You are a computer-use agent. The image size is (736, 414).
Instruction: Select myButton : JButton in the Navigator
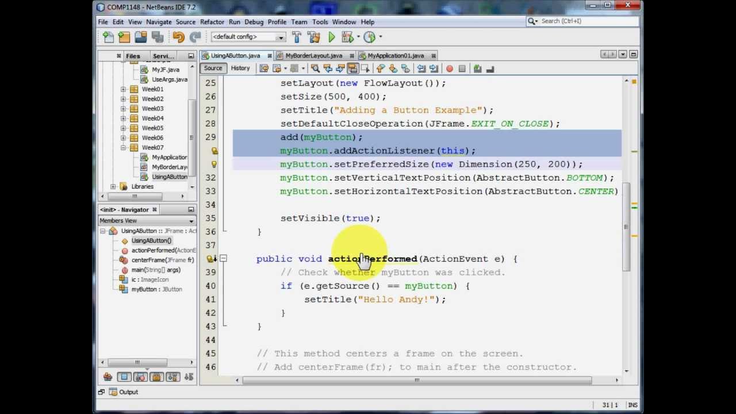(156, 289)
